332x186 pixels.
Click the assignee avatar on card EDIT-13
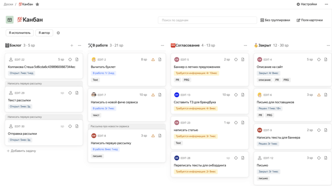177,95
